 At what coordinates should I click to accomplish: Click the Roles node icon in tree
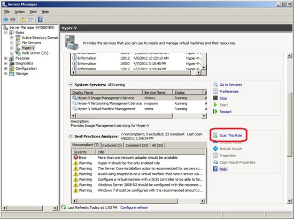click(12, 33)
